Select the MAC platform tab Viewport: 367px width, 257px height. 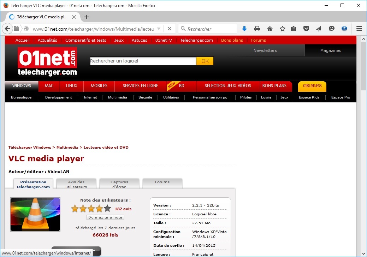(x=49, y=86)
